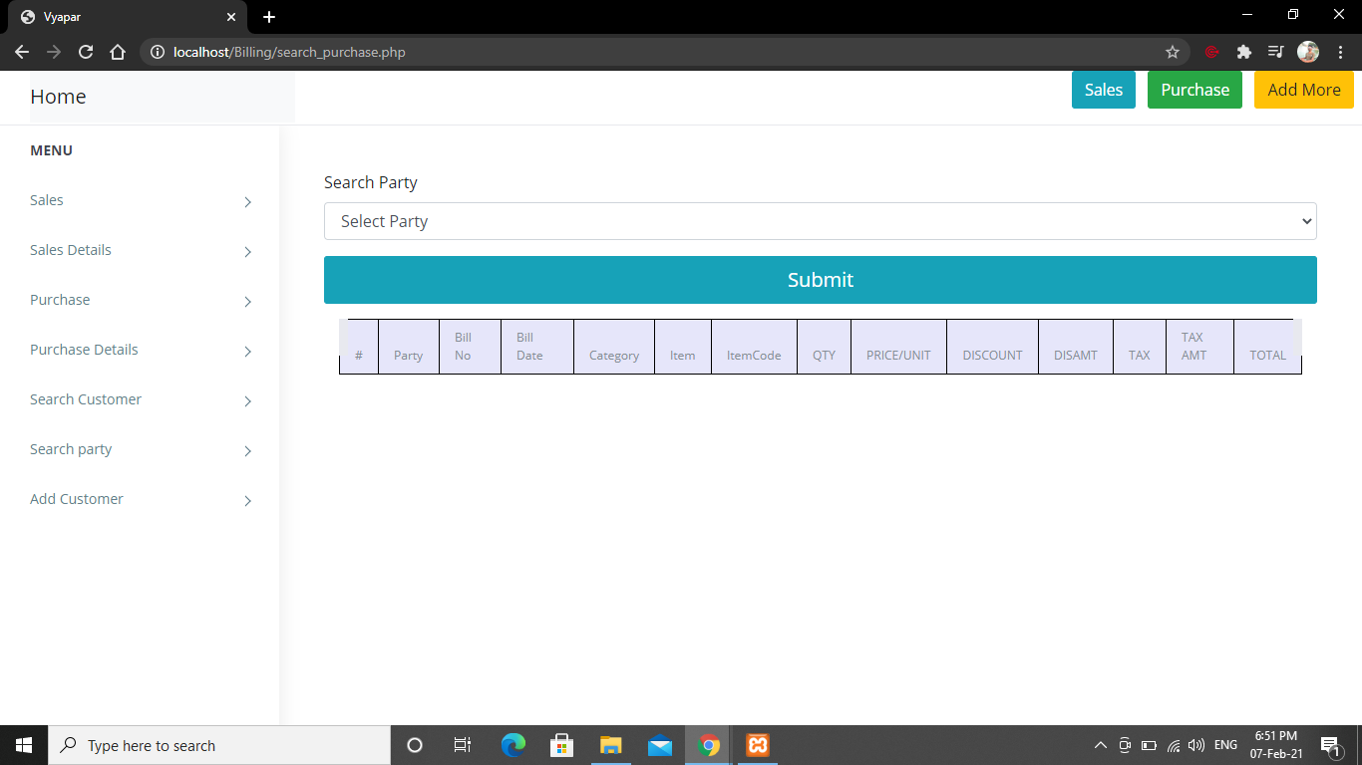The width and height of the screenshot is (1362, 765).
Task: Expand the Sales menu chevron
Action: coord(248,202)
